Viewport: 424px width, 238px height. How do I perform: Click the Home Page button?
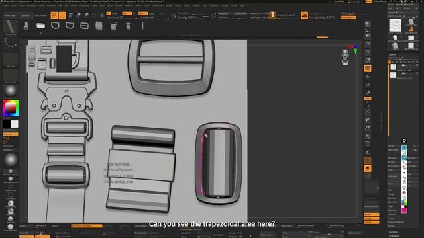click(x=10, y=15)
